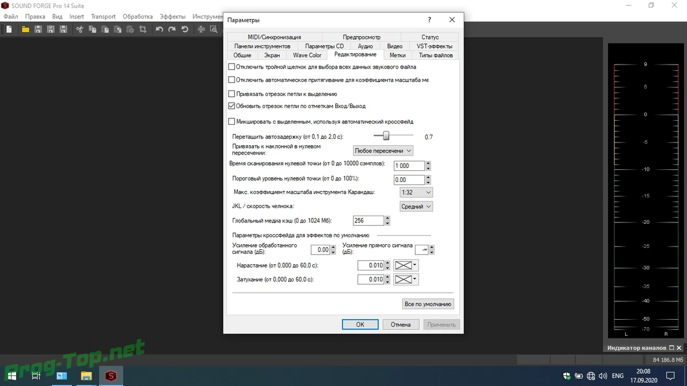
Task: Click the Перетащить автозадержку slider handle
Action: pos(386,136)
